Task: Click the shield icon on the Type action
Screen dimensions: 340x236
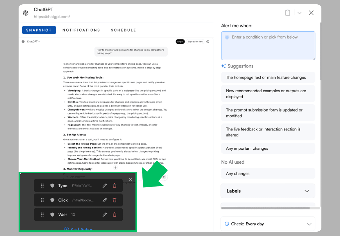Action: point(52,186)
